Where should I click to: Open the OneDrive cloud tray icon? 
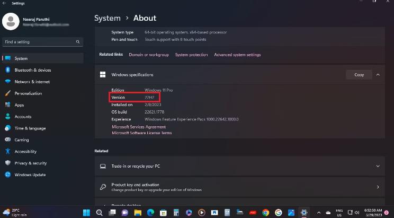coord(328,213)
